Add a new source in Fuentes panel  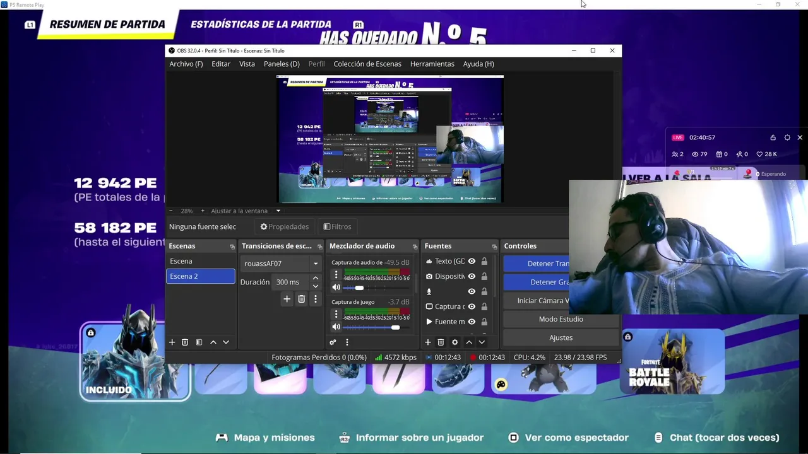427,342
